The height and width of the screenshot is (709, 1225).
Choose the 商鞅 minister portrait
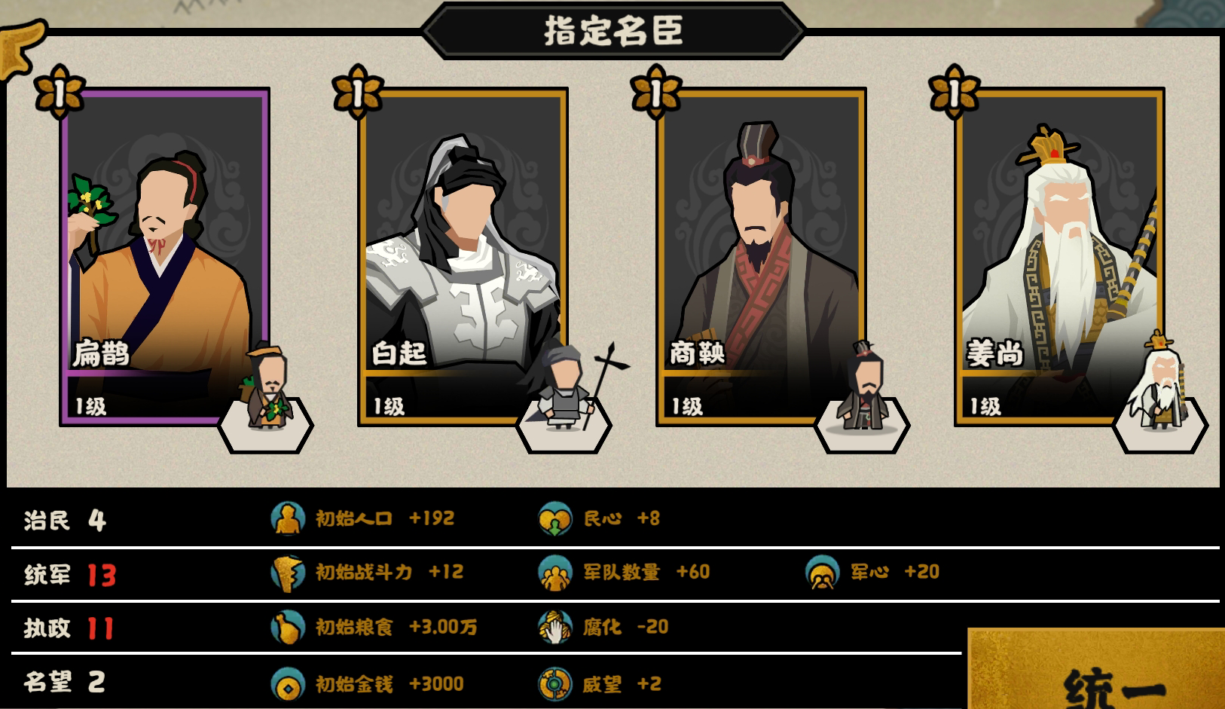point(761,257)
